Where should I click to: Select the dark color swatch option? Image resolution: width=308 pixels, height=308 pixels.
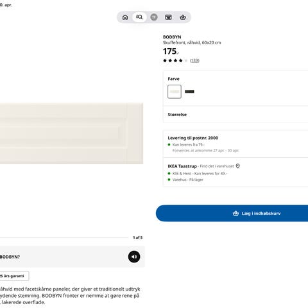click(x=189, y=92)
